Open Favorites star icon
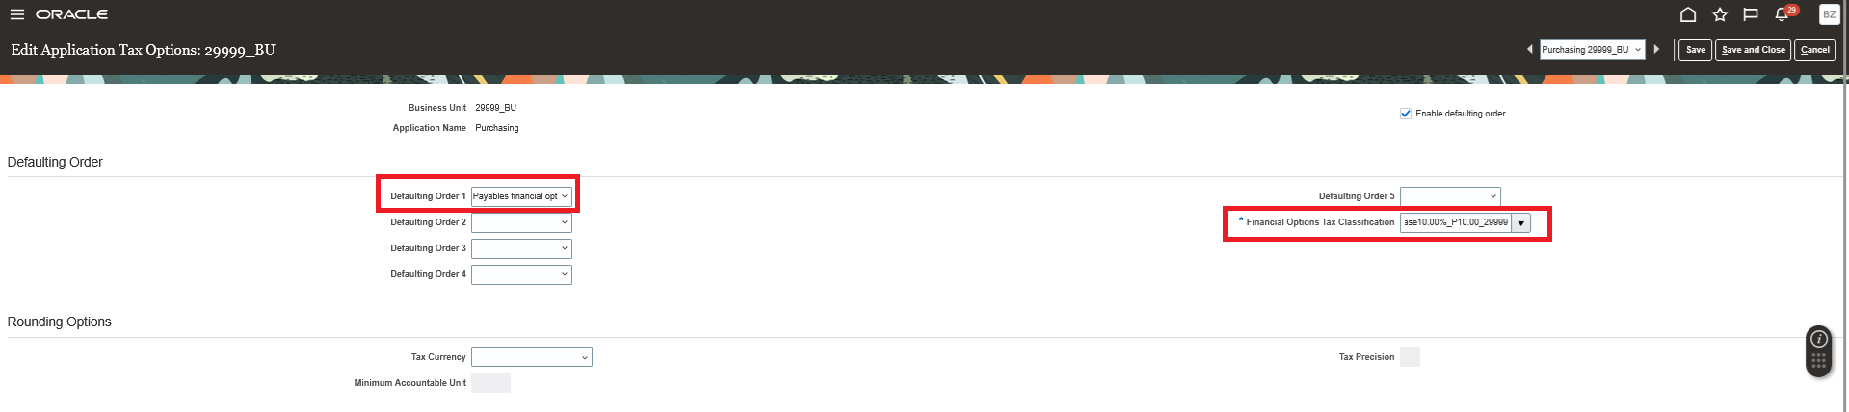1849x412 pixels. pyautogui.click(x=1720, y=14)
